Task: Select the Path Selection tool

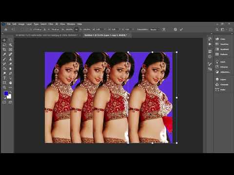Action: pyautogui.click(x=10, y=78)
